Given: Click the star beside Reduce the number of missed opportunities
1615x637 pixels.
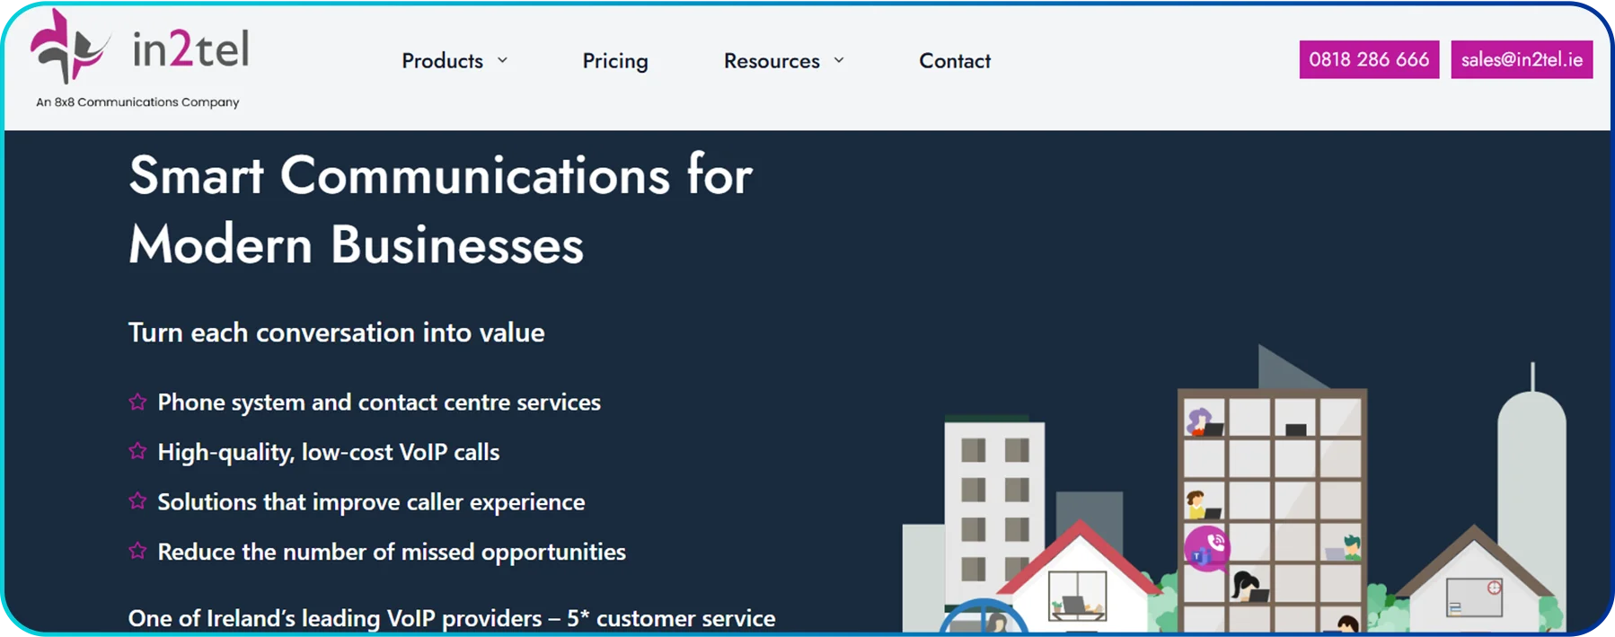Looking at the screenshot, I should coord(137,550).
